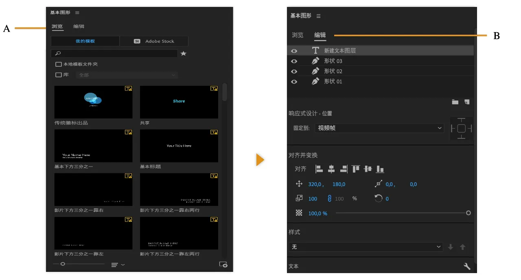
Task: Select the 基本标题 template thumbnail
Action: click(179, 146)
